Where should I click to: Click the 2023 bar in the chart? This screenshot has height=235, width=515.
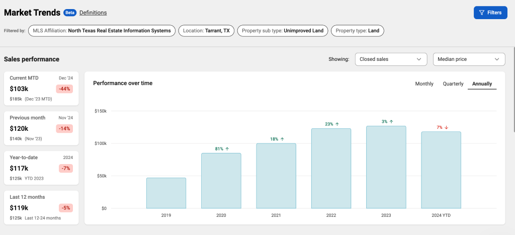[386, 167]
